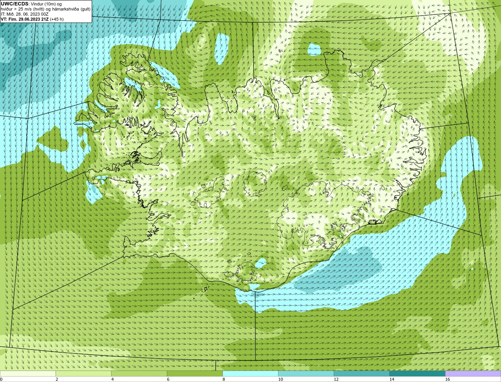The width and height of the screenshot is (501, 382).
Task: Click the '2' tick label on the color scale
Action: pyautogui.click(x=57, y=379)
